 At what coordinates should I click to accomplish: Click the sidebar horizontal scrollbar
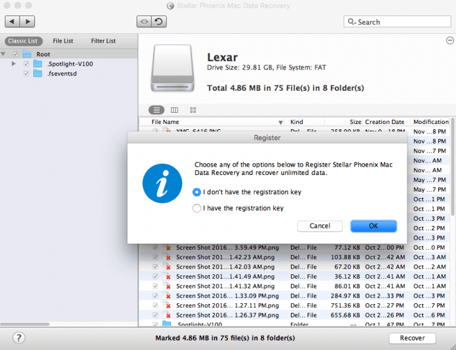[x=25, y=324]
